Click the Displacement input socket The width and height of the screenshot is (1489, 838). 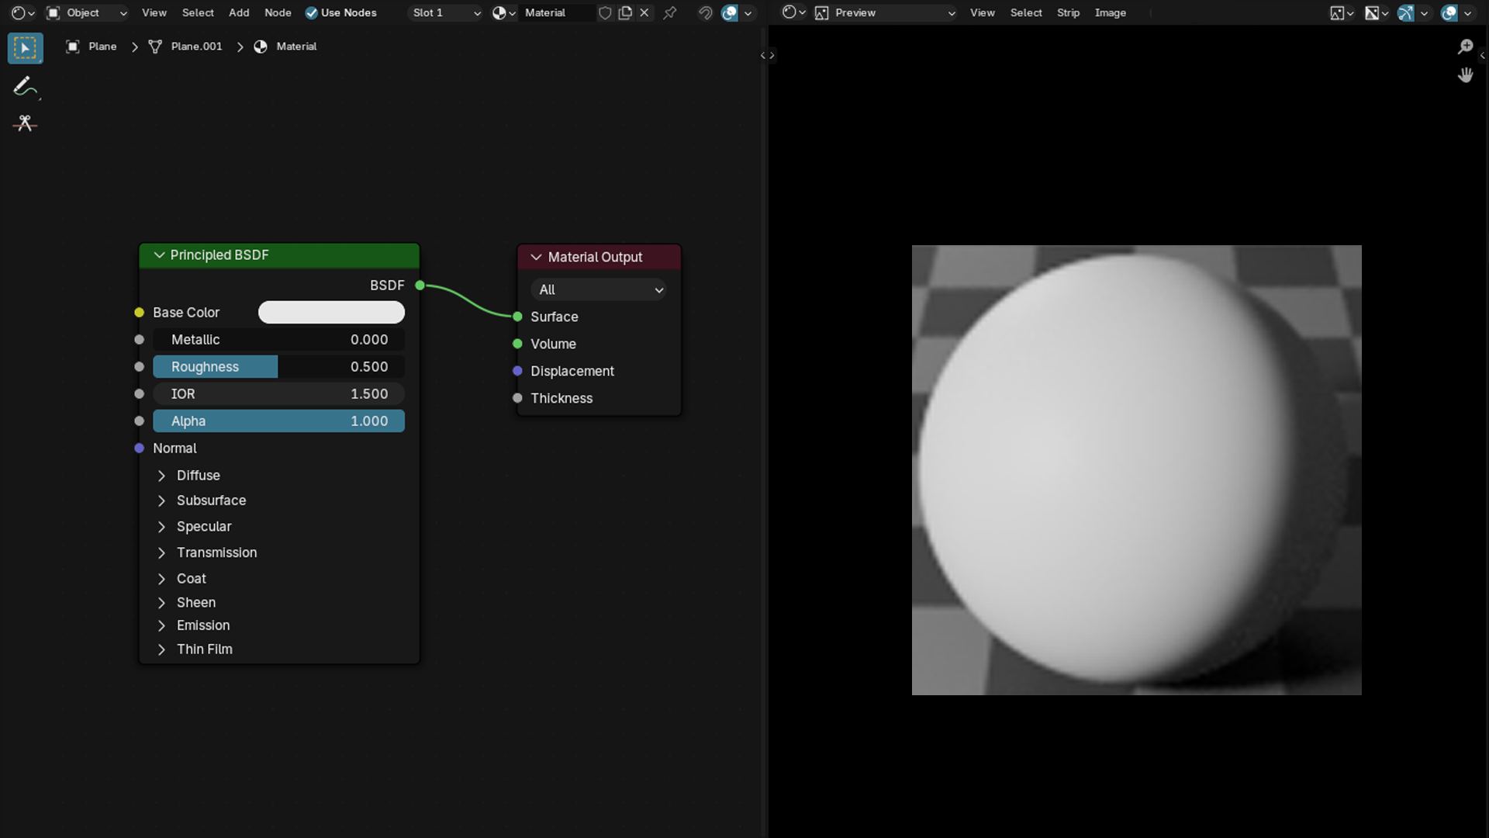click(517, 371)
